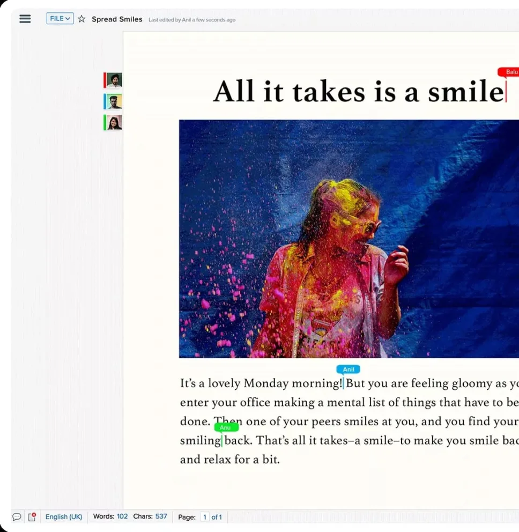The height and width of the screenshot is (532, 519).
Task: Open the track changes notification icon
Action: coord(32,517)
